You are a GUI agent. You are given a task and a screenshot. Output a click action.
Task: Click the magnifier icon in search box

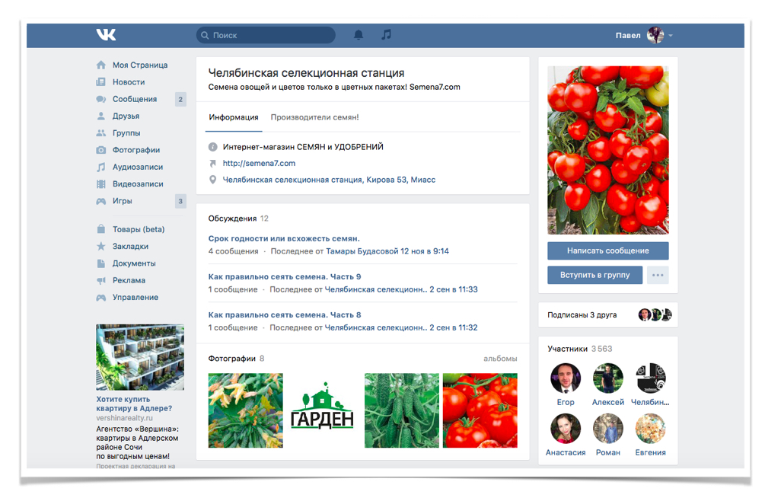click(x=205, y=35)
